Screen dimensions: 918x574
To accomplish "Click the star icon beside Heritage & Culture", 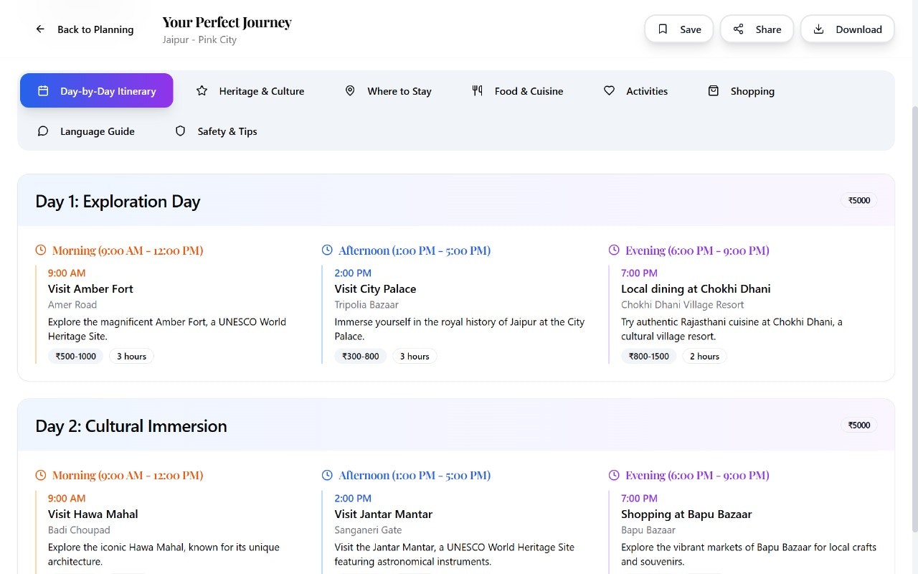I will (x=202, y=91).
